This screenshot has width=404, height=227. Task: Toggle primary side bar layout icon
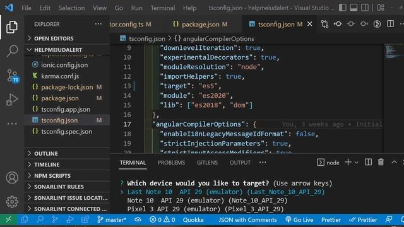coord(342,8)
